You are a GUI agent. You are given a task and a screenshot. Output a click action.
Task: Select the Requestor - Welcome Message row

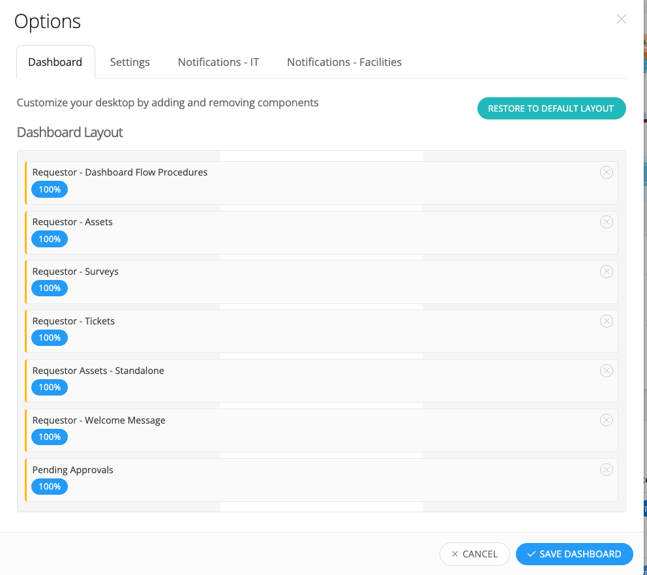[x=322, y=431]
